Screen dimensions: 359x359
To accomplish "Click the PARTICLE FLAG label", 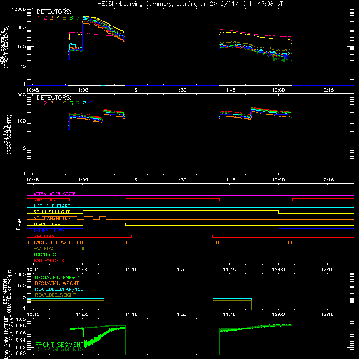I will [50, 242].
